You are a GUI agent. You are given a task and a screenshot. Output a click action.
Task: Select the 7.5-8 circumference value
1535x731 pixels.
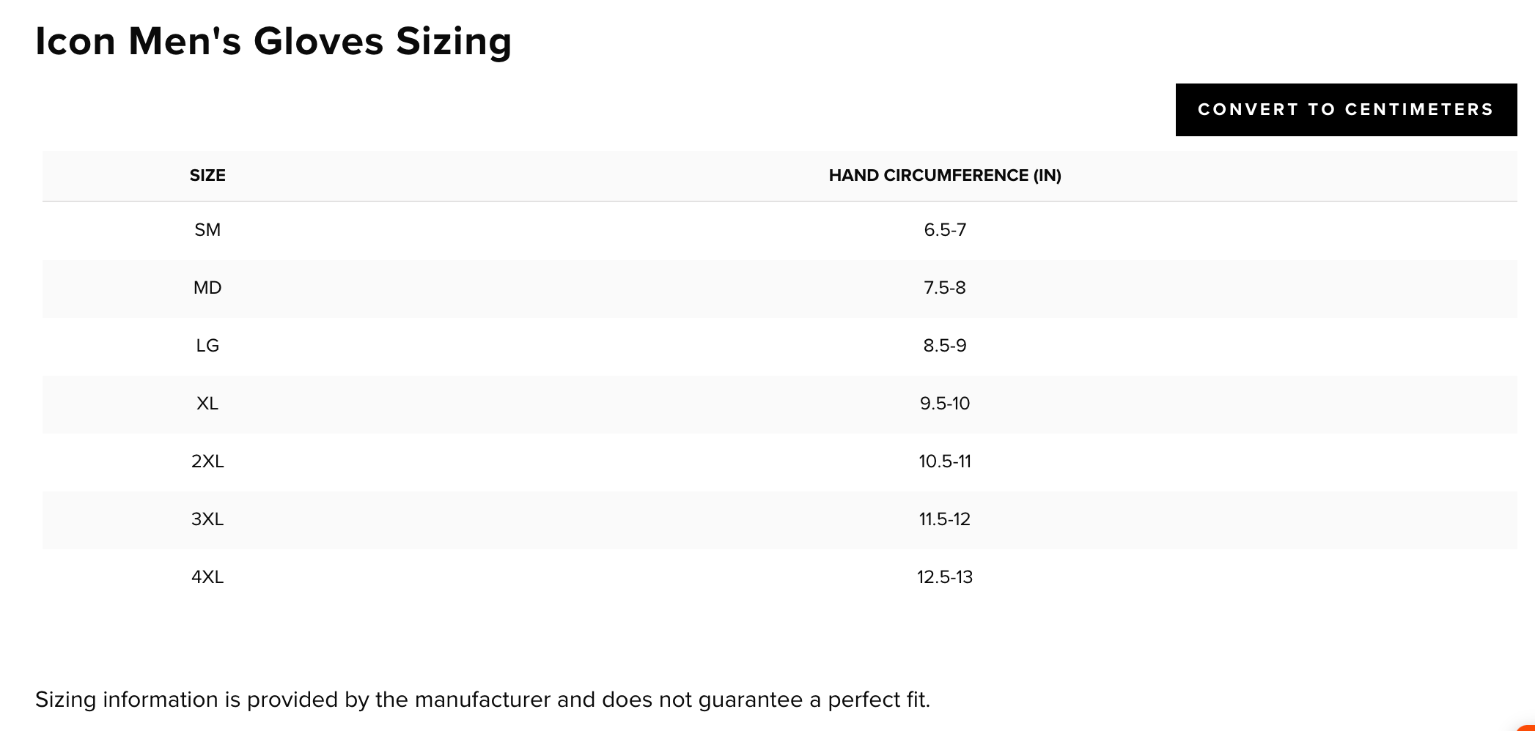coord(945,288)
